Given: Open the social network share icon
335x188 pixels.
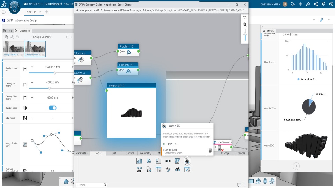Looking at the screenshot, I should pos(316,4).
